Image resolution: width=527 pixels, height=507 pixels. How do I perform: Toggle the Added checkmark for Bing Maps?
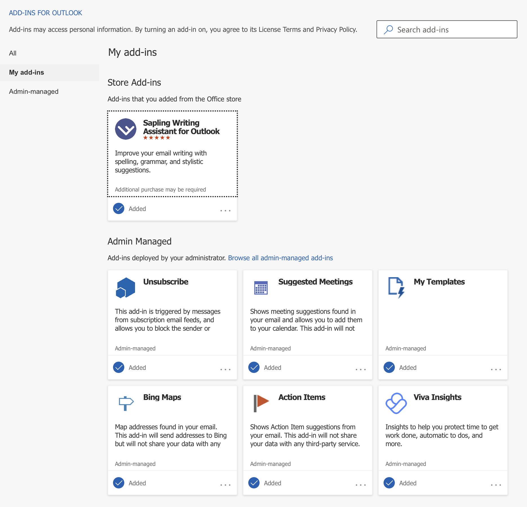tap(119, 483)
